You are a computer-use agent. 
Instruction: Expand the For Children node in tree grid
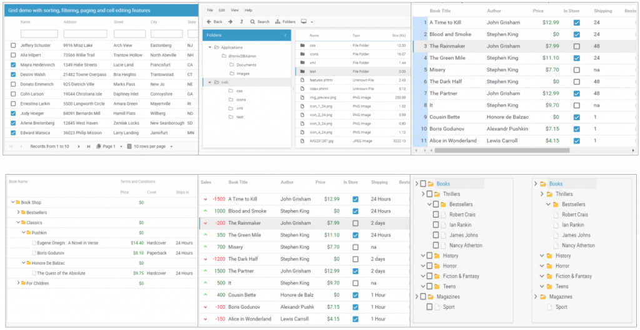18,283
